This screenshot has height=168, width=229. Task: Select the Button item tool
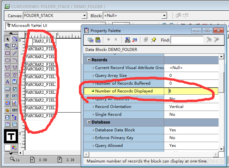click(x=7, y=89)
